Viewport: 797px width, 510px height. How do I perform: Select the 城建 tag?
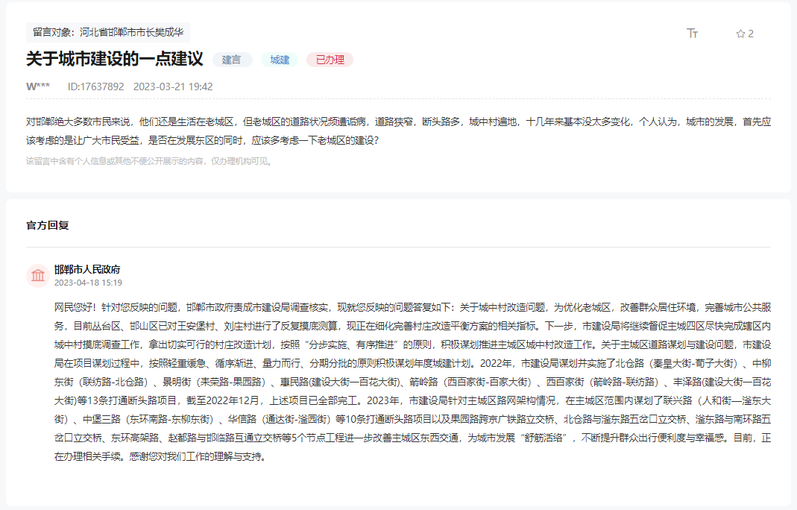point(280,60)
